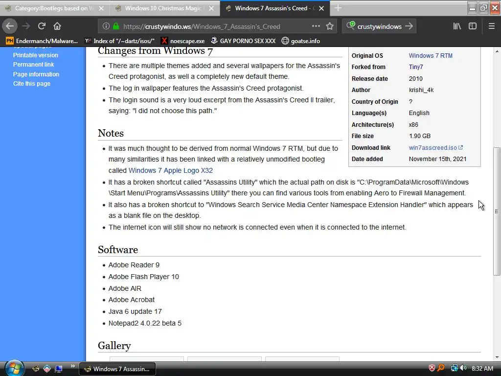Launch second quick launch taskbar icon

(x=47, y=369)
